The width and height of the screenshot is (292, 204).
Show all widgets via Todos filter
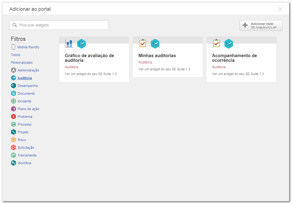[x=15, y=55]
